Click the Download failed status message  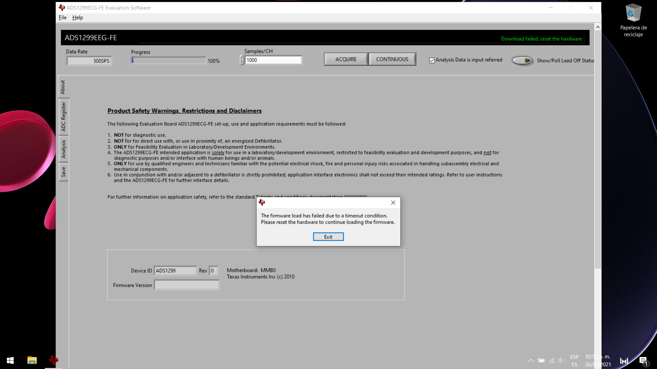coord(541,39)
